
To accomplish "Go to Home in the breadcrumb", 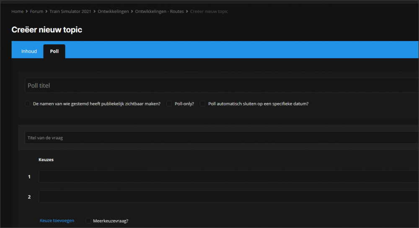I will [17, 11].
